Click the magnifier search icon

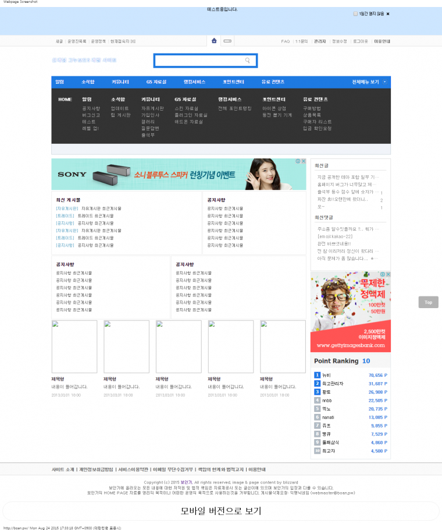click(x=248, y=61)
